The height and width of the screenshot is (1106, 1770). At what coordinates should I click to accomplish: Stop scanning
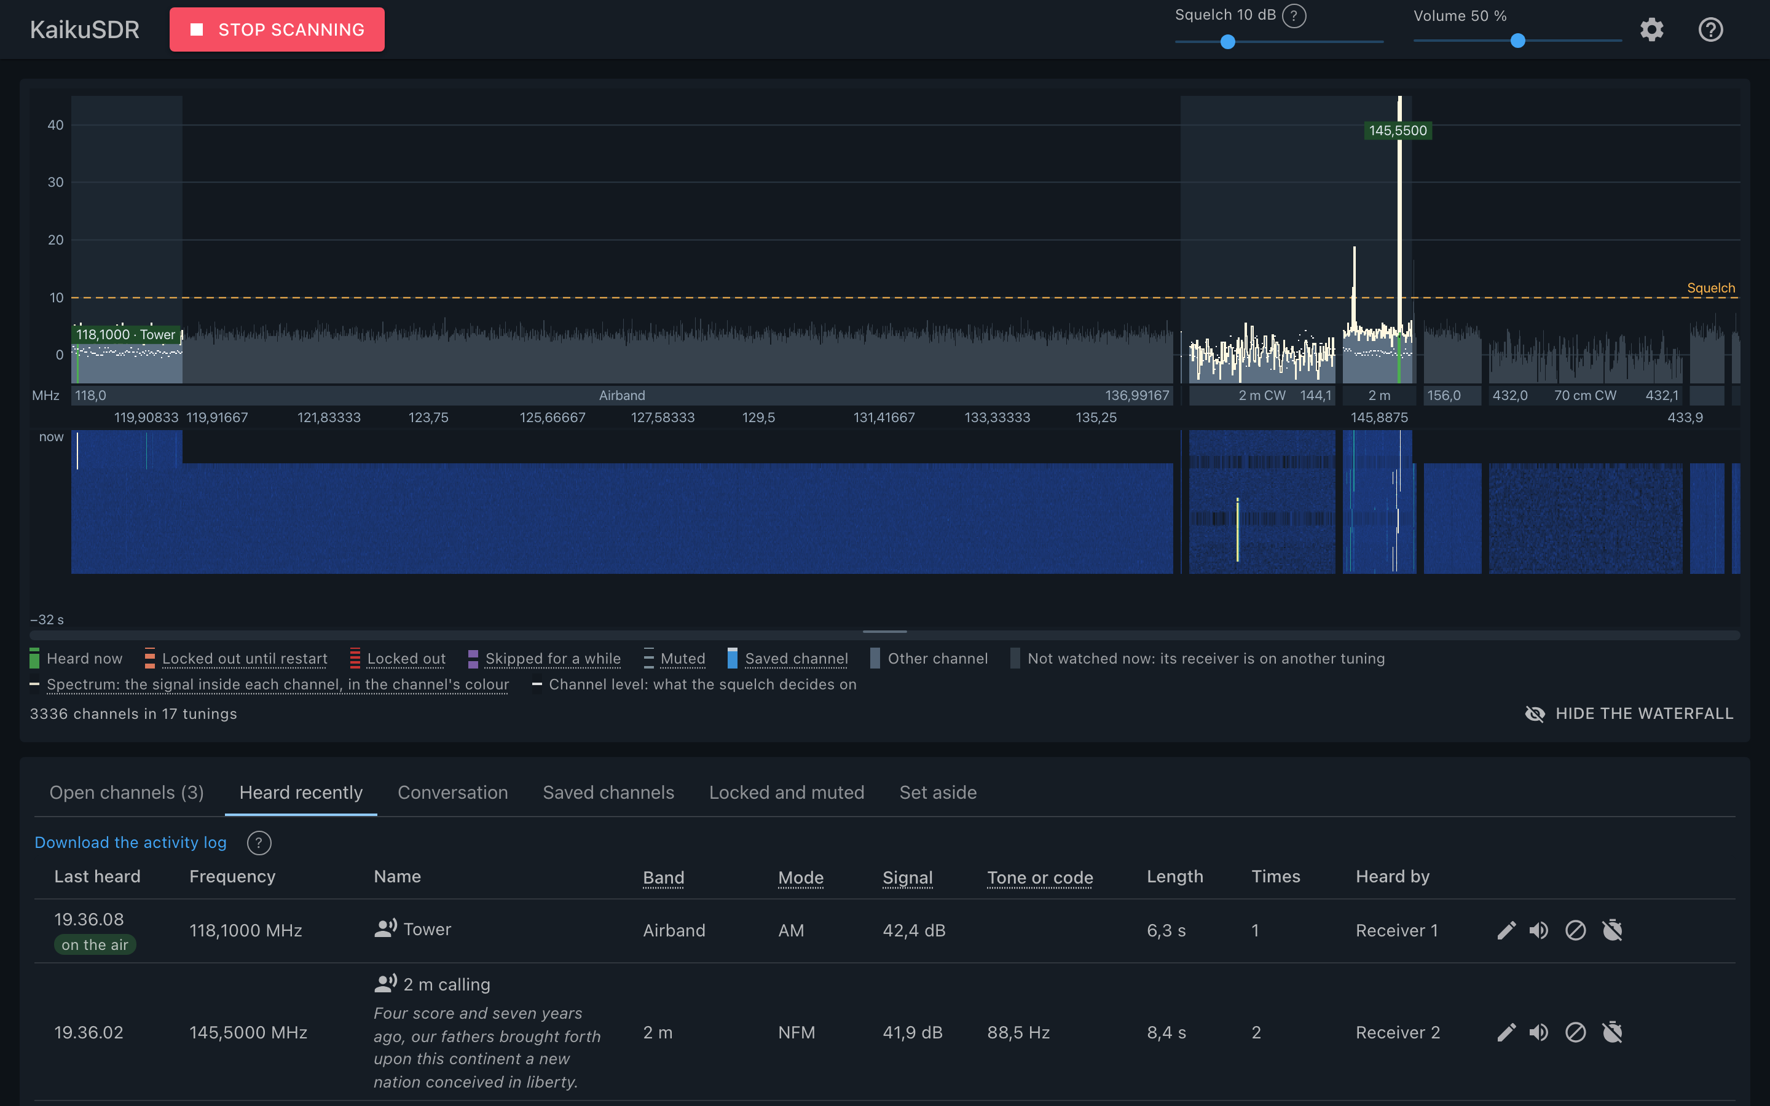[x=277, y=30]
